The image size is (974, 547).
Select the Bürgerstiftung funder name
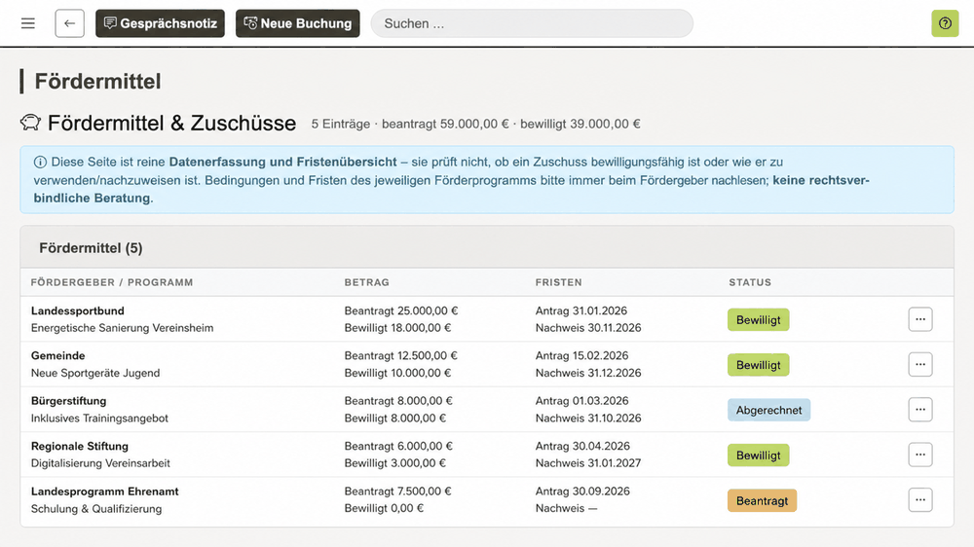coord(69,401)
